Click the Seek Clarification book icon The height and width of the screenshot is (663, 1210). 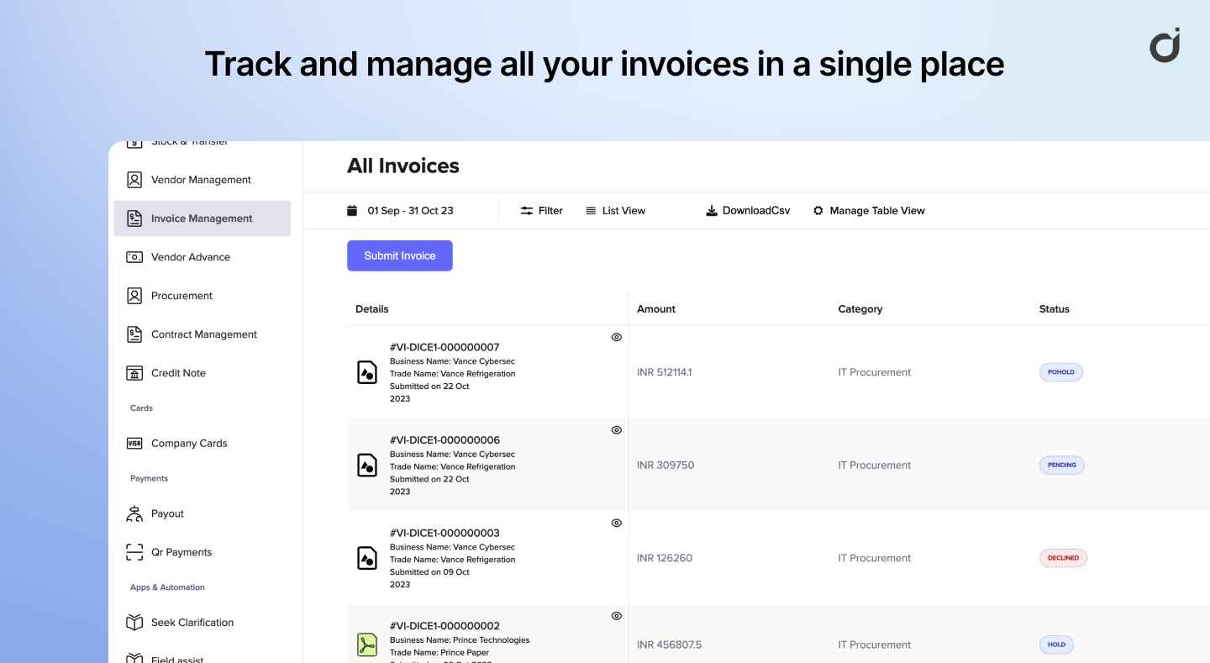(x=134, y=623)
